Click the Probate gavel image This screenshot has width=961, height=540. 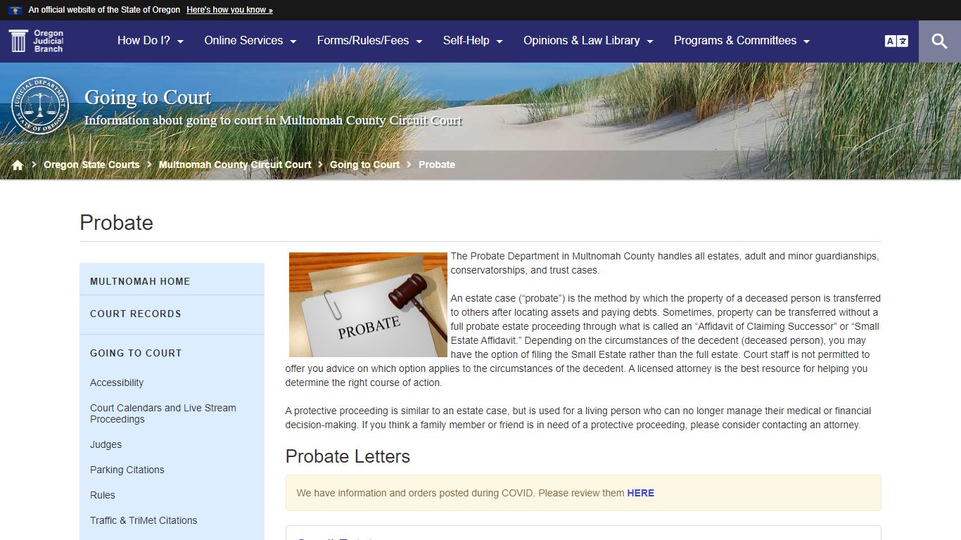368,304
